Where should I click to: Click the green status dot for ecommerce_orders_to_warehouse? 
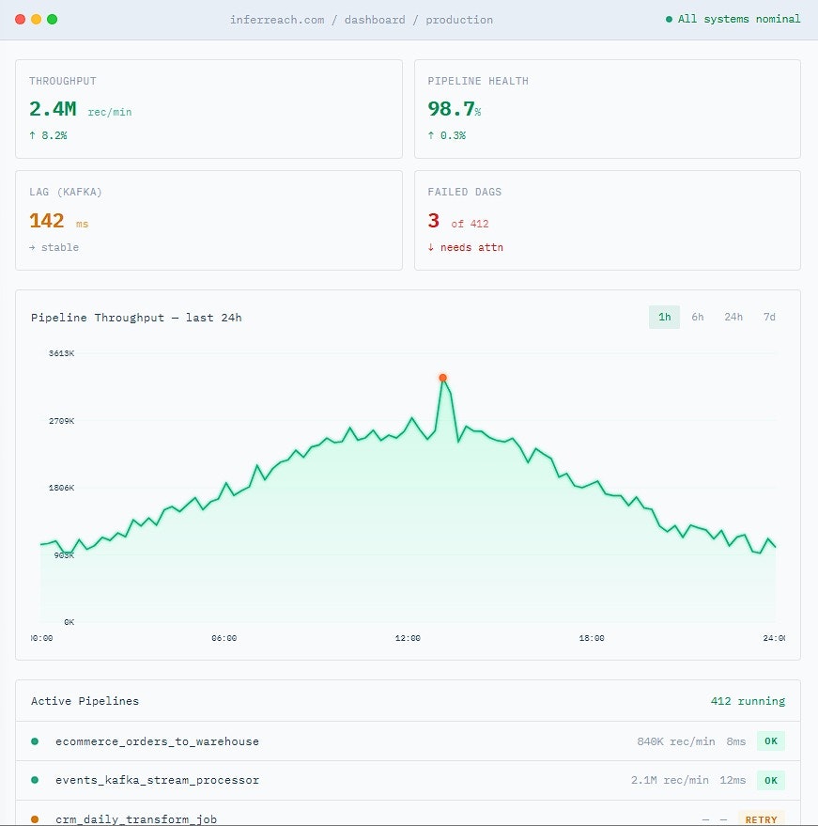pos(35,741)
